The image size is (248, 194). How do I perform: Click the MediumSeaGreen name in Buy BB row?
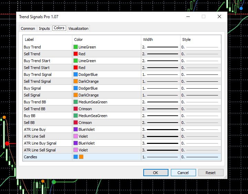93,116
